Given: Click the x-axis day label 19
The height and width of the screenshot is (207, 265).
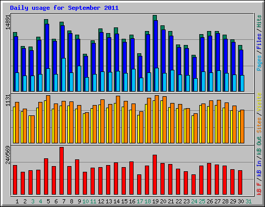Looking at the screenshot, I should [x=155, y=201].
